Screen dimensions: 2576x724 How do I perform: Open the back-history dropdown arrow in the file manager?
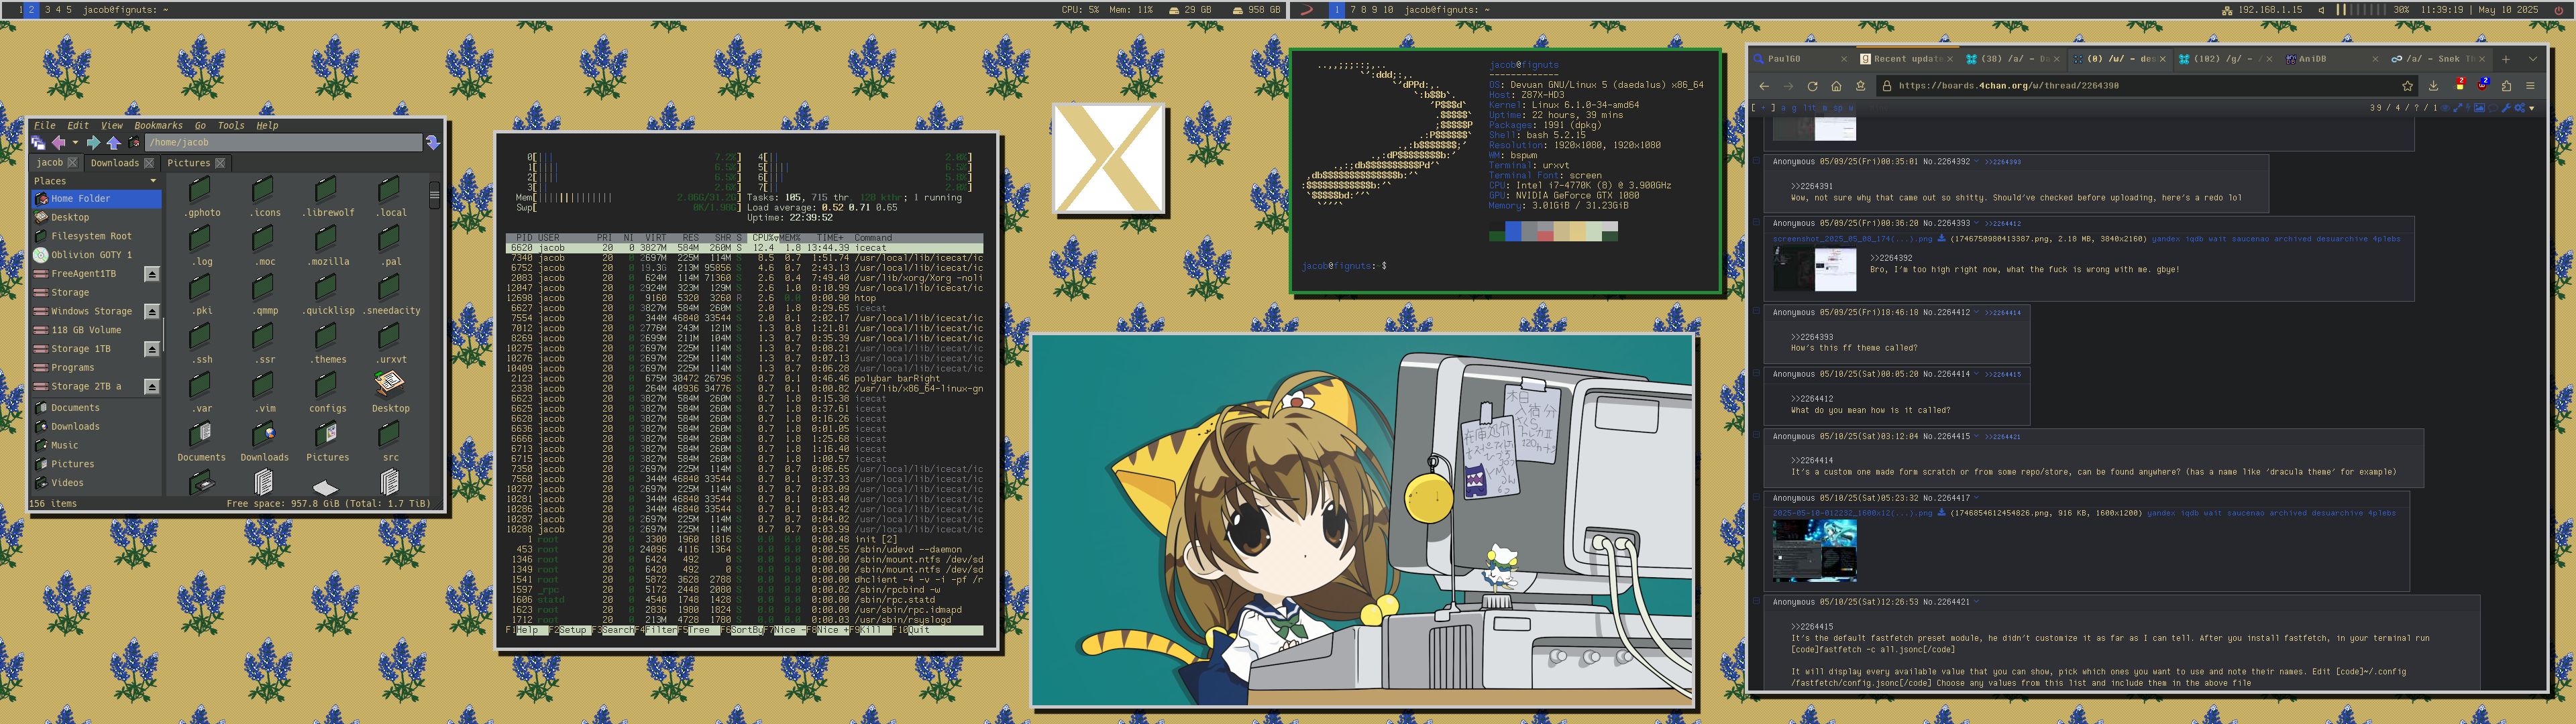[76, 143]
